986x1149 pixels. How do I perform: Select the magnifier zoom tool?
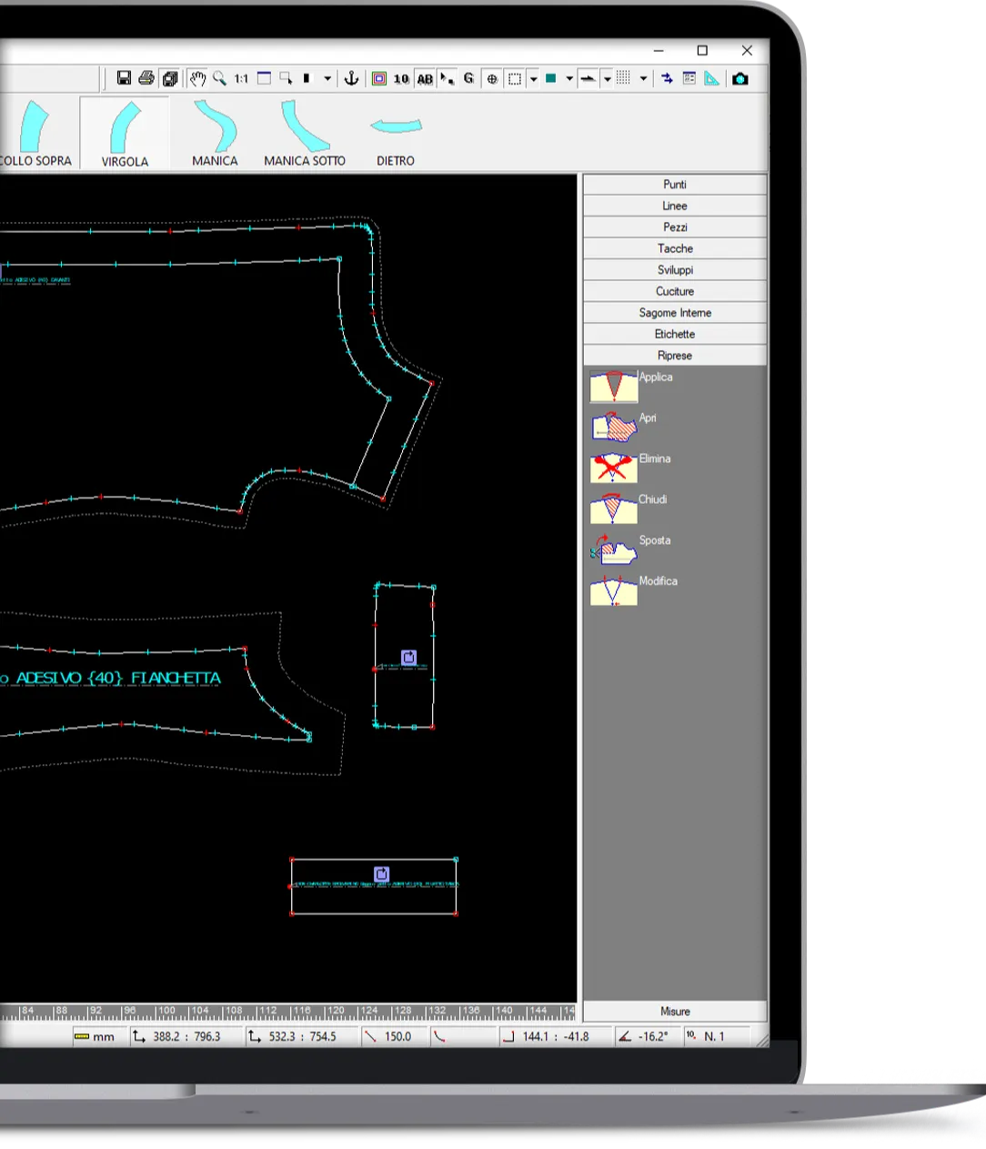(x=219, y=78)
